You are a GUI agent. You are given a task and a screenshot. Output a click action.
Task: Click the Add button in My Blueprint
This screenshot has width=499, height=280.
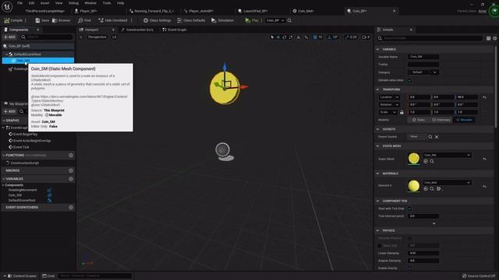[9, 111]
